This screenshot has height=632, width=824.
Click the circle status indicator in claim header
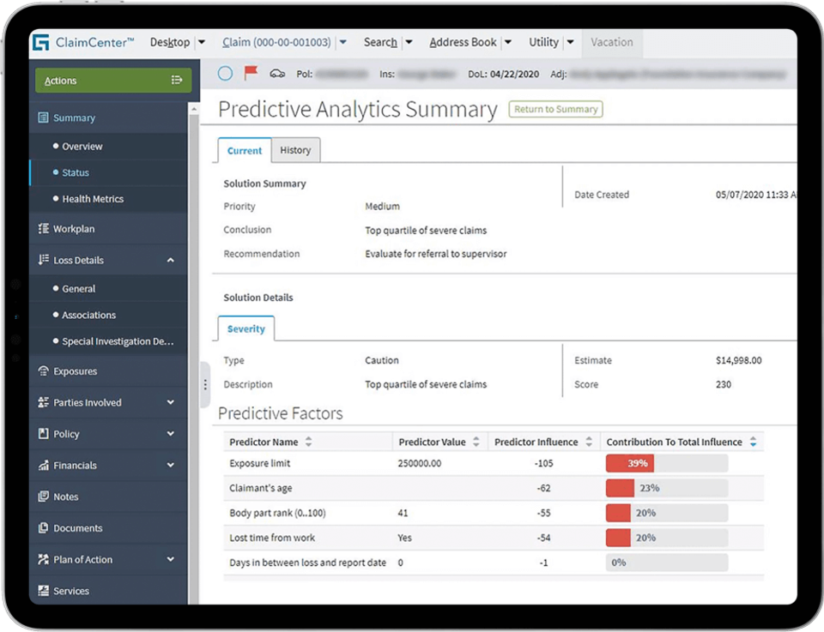pos(225,74)
